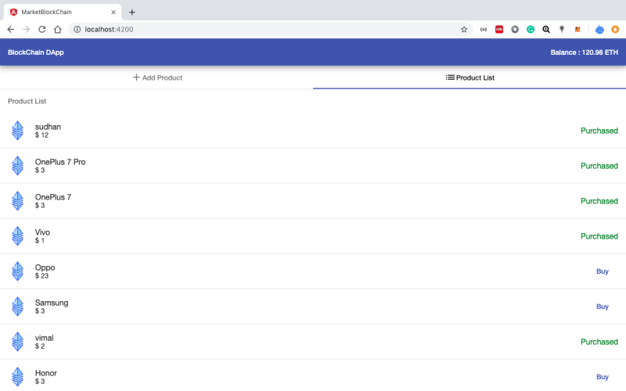Buy the Oppo product
The height and width of the screenshot is (391, 626).
[x=602, y=271]
